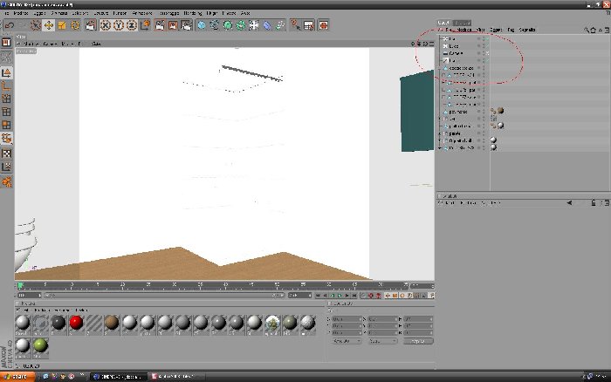Click search magnifier in Object Manager

[x=587, y=30]
